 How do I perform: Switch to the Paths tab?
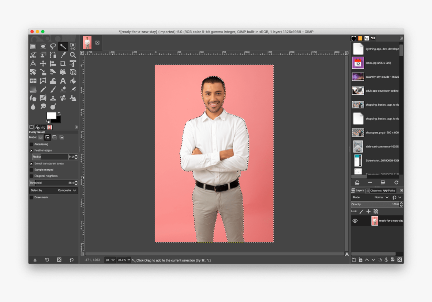tap(389, 191)
